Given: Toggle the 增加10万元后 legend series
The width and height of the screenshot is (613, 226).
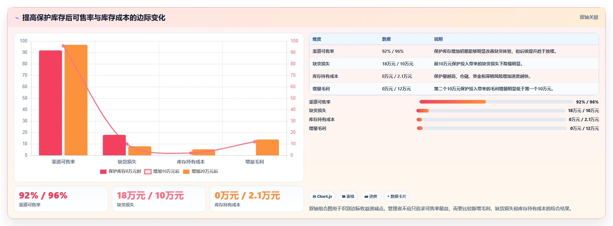Looking at the screenshot, I should [x=162, y=171].
